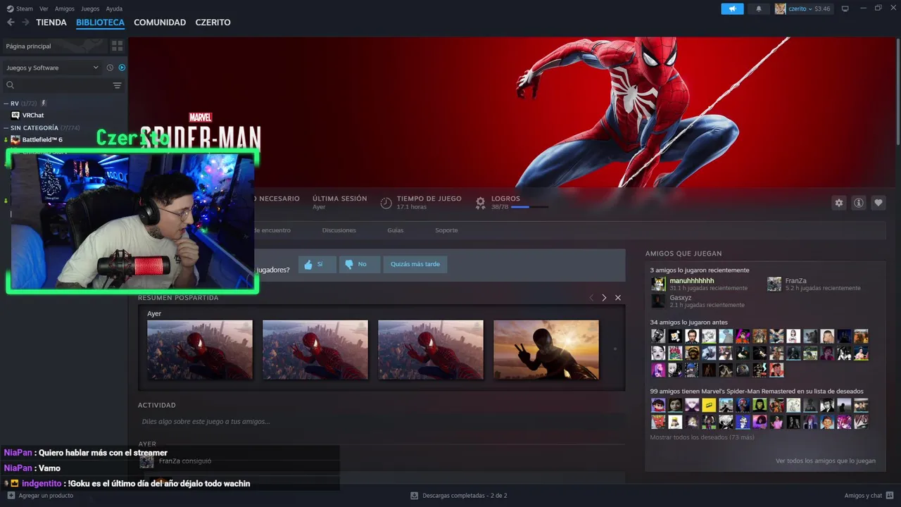Open the Discusiones tab
Screen dimensions: 901x507
[339, 230]
